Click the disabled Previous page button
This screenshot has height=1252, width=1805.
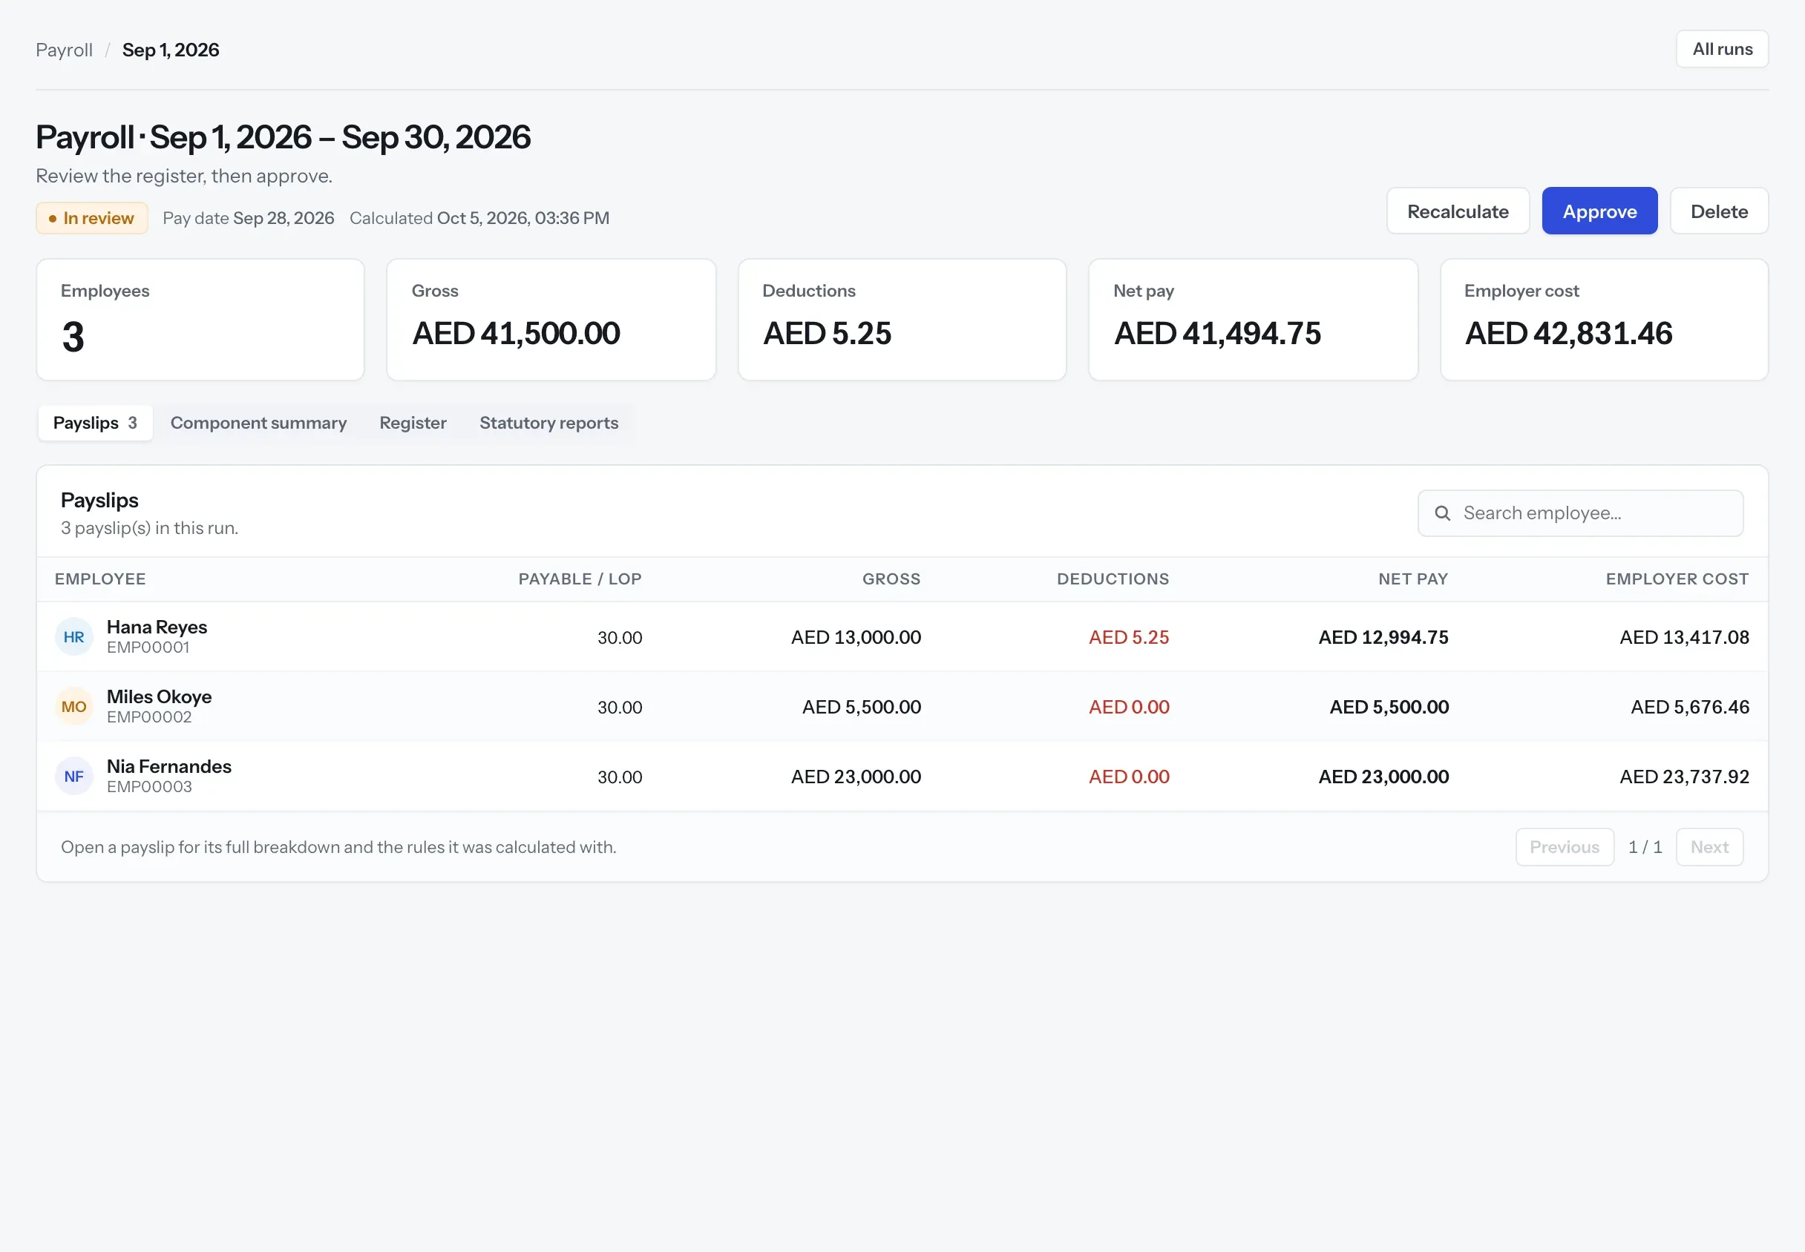point(1564,847)
